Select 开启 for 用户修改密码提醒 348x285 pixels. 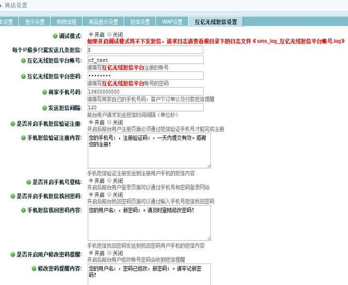tap(91, 252)
